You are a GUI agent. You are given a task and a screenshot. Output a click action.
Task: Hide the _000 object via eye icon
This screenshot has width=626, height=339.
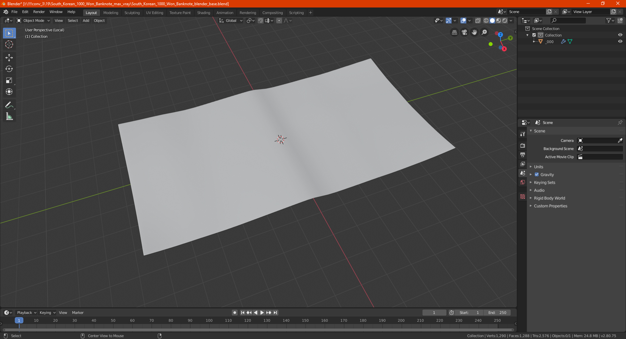pos(620,41)
